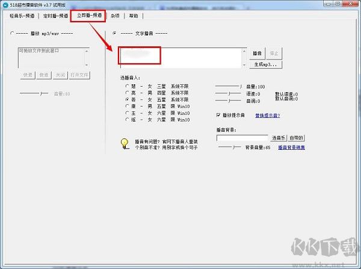Viewport: 361px width, 269px height.
Task: Toggle the 播放提示音 checkbox
Action: (218, 115)
